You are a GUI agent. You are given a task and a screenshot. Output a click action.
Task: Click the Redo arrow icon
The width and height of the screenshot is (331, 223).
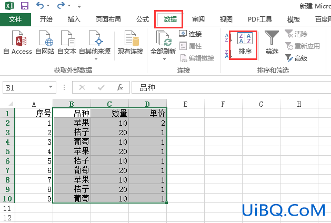pyautogui.click(x=61, y=5)
